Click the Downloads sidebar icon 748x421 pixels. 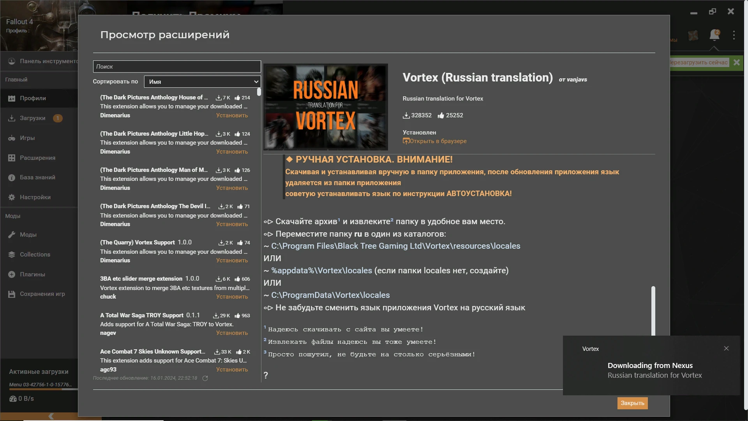point(12,118)
